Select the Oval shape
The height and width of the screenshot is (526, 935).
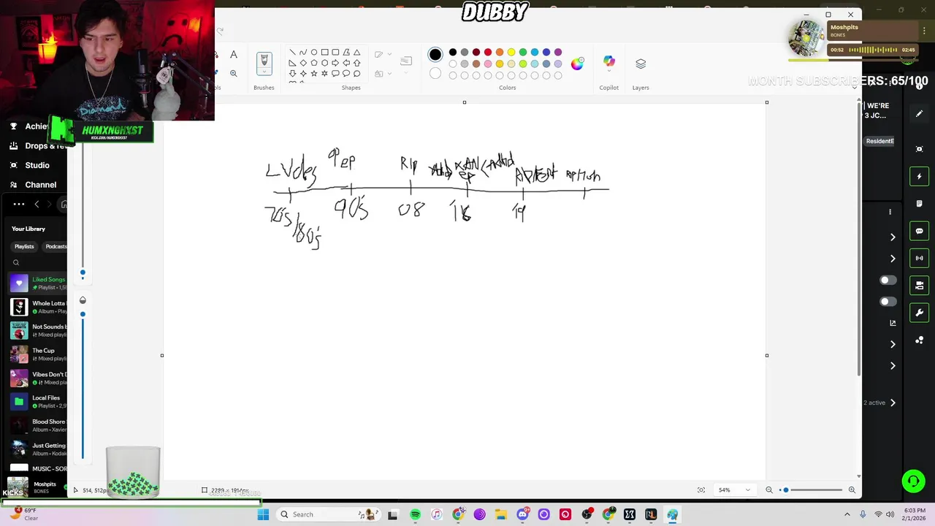click(x=314, y=53)
